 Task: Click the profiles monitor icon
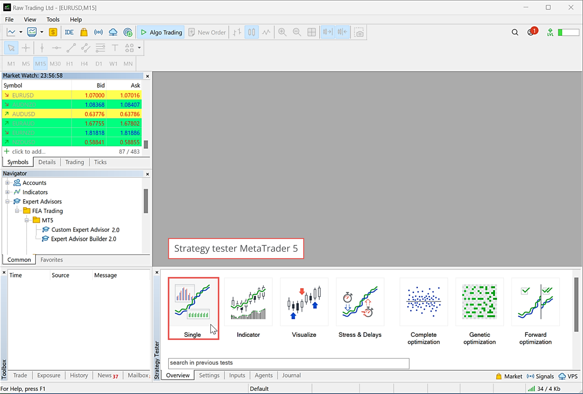point(32,32)
